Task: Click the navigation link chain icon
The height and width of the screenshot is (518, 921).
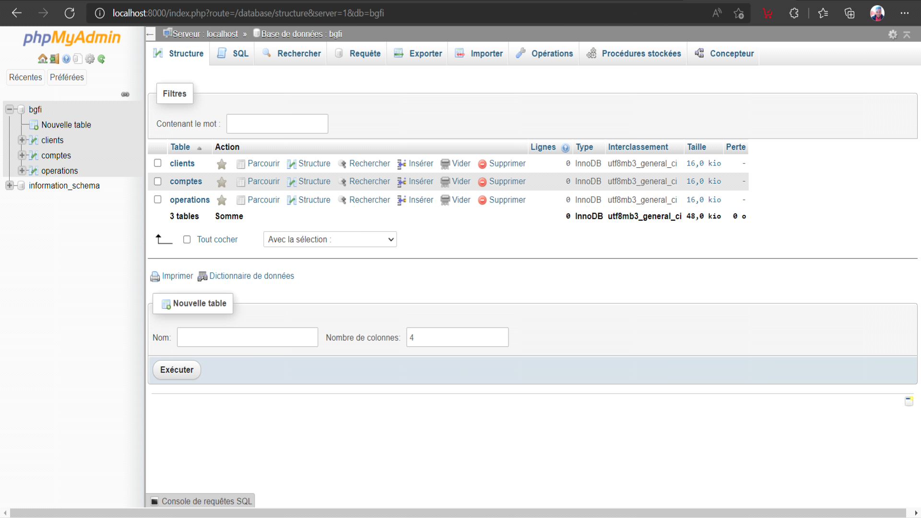Action: (x=125, y=94)
